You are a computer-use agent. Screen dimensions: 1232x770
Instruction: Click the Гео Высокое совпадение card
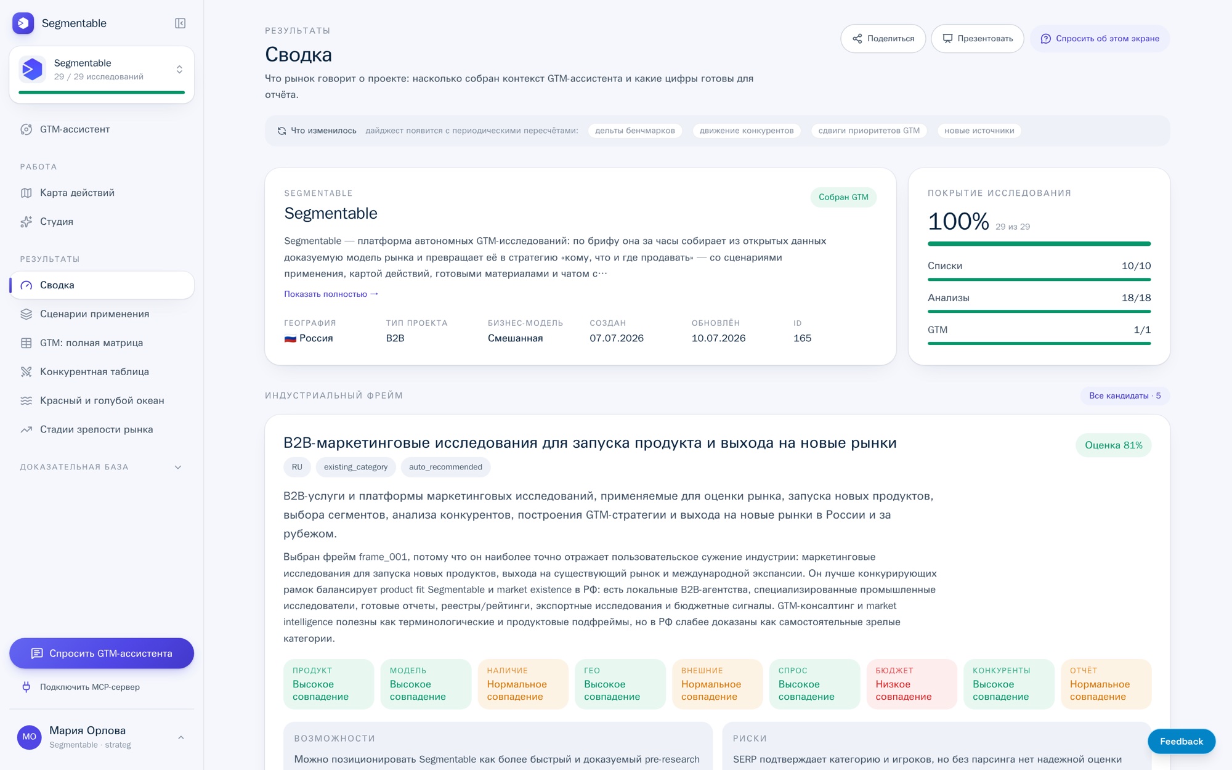click(x=620, y=684)
